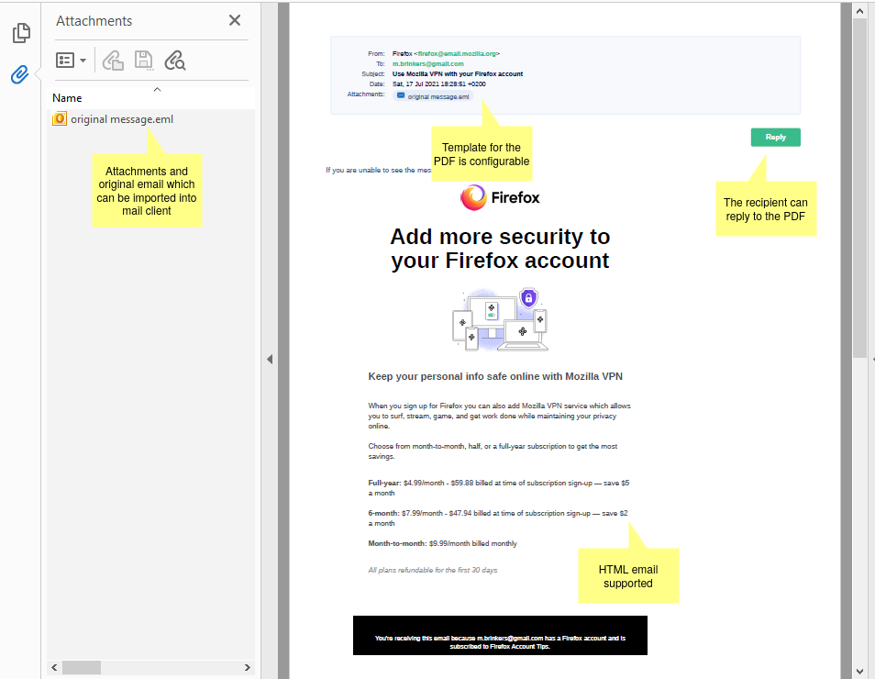Click the open attachment toolbar icon
The image size is (875, 679).
click(x=113, y=61)
